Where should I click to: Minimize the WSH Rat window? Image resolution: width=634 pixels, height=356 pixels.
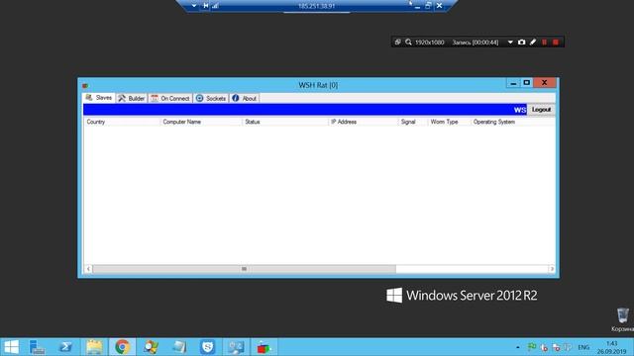(513, 83)
